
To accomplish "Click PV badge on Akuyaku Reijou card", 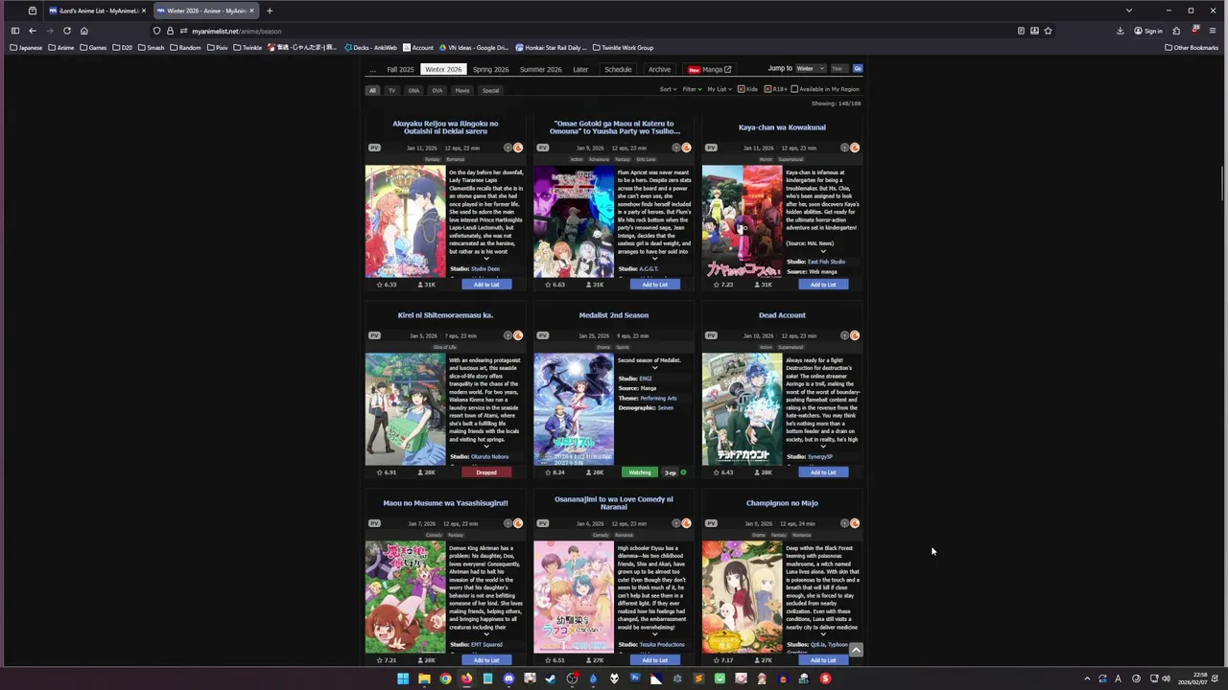I will (374, 148).
